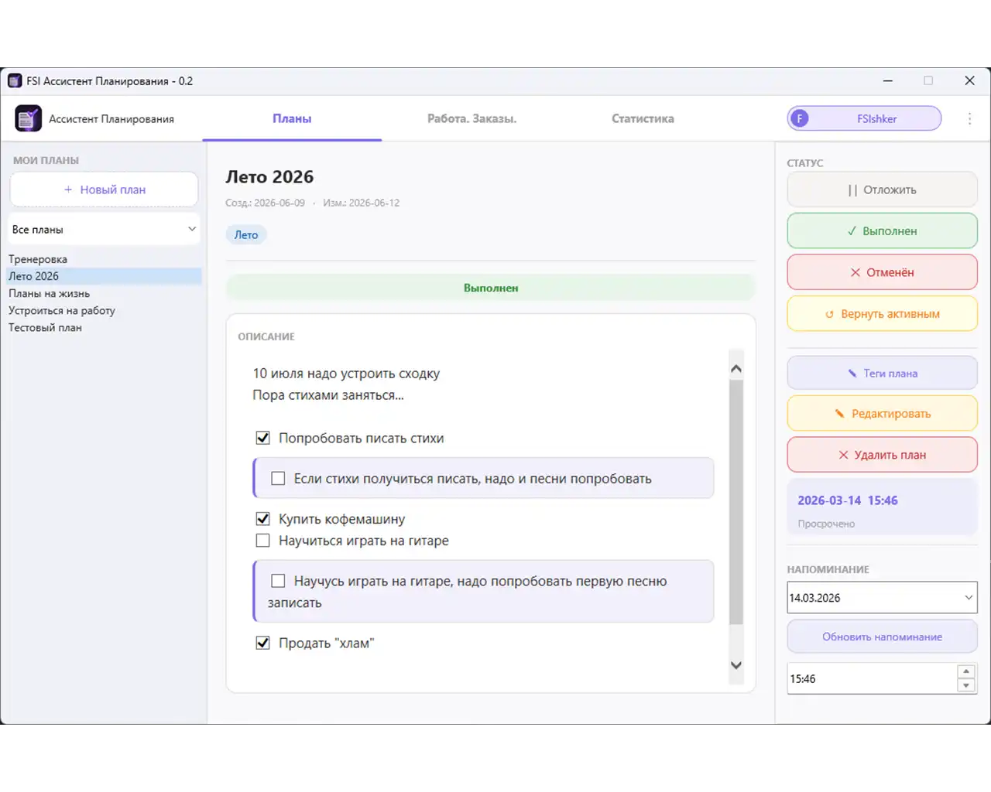
Task: Uncheck Попробовать писать стихи checkbox
Action: (x=263, y=438)
